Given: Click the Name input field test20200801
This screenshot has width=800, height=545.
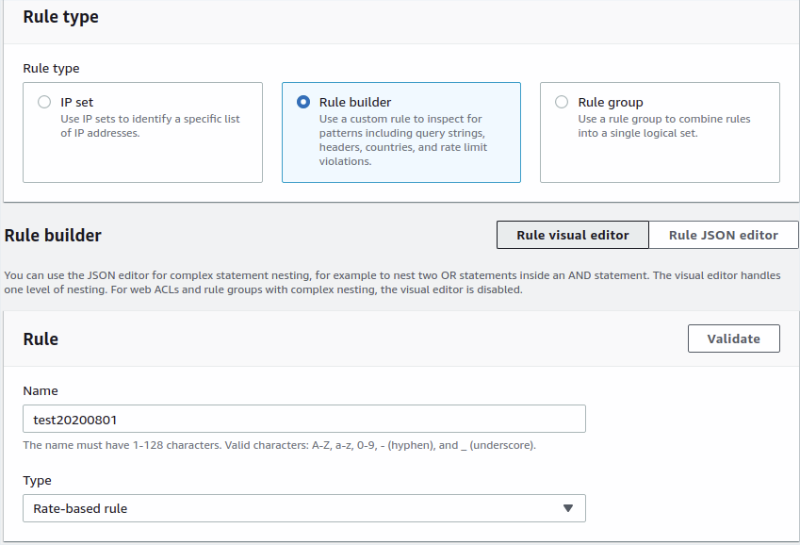Looking at the screenshot, I should pyautogui.click(x=304, y=419).
